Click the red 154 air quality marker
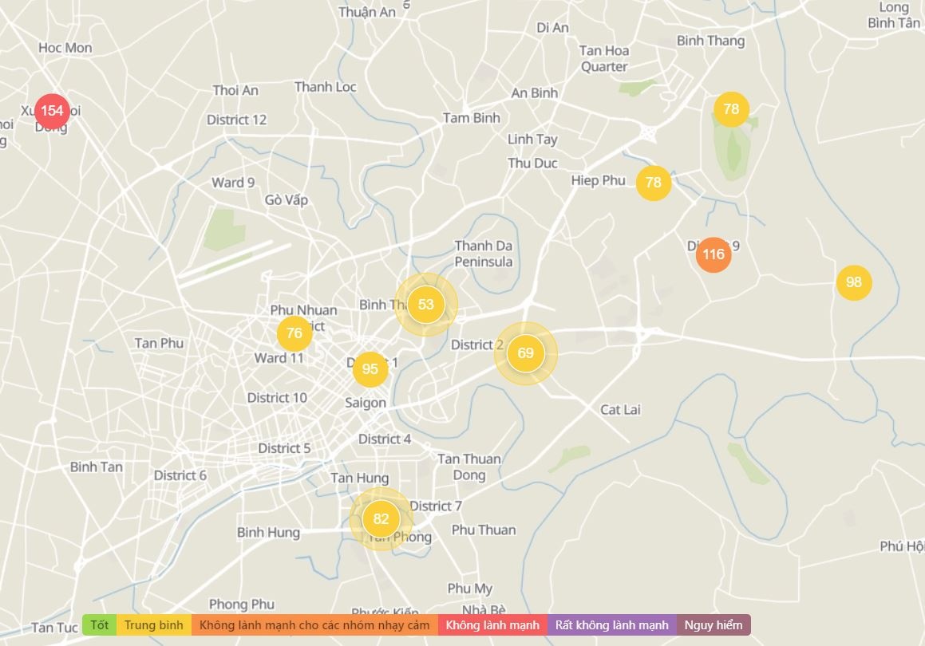Image resolution: width=925 pixels, height=646 pixels. pos(52,111)
